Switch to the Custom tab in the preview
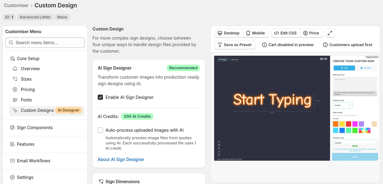 366,68
